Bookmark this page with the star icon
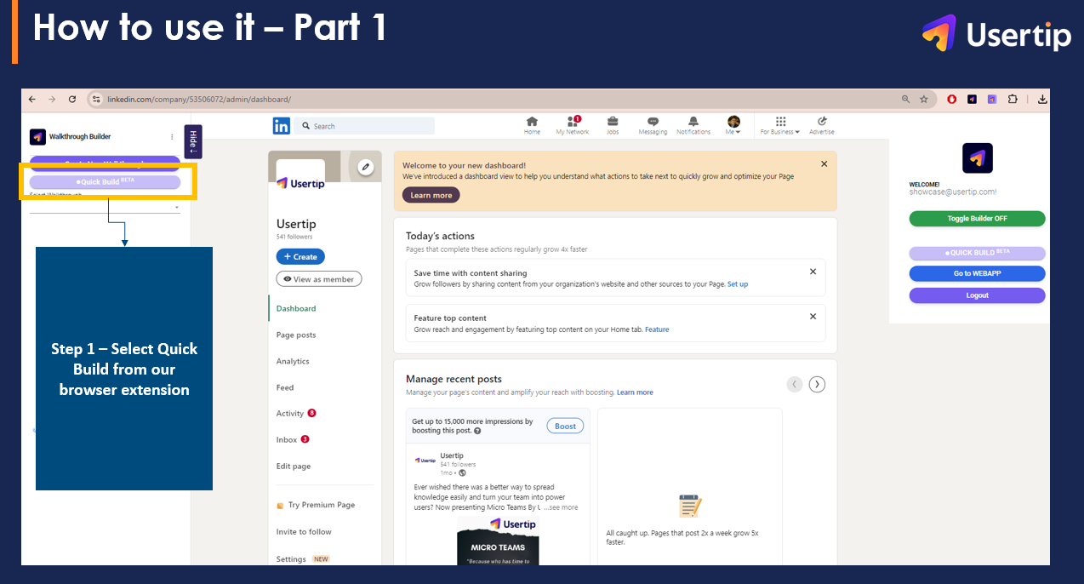This screenshot has width=1084, height=584. coord(924,100)
